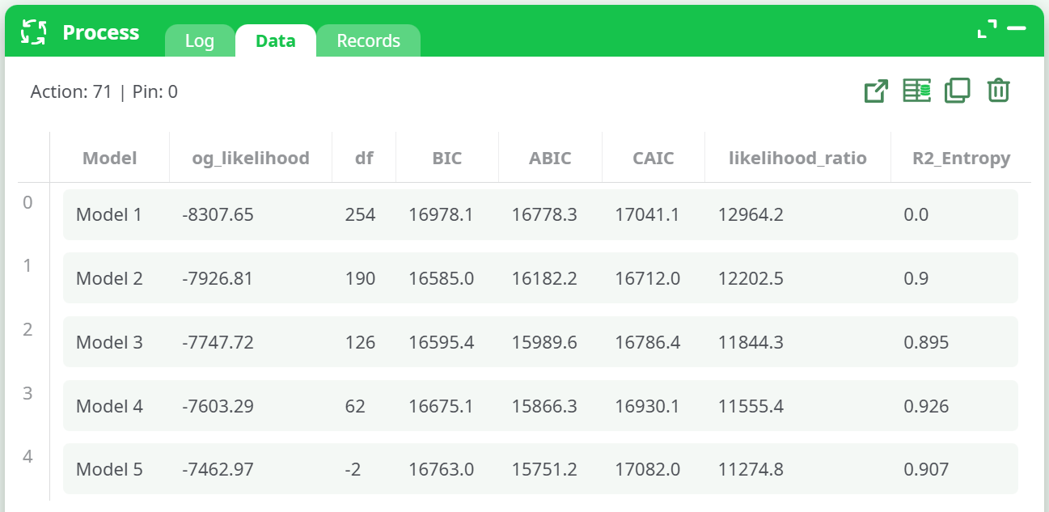The height and width of the screenshot is (512, 1049).
Task: Click Model 4 R2_Entropy value 0.926
Action: click(926, 407)
